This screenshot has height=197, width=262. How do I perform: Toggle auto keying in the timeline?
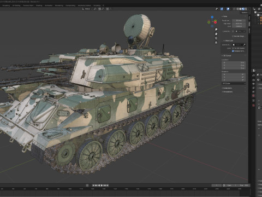pos(87,186)
